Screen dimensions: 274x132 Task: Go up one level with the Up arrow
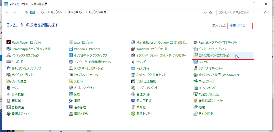[x=26, y=12]
